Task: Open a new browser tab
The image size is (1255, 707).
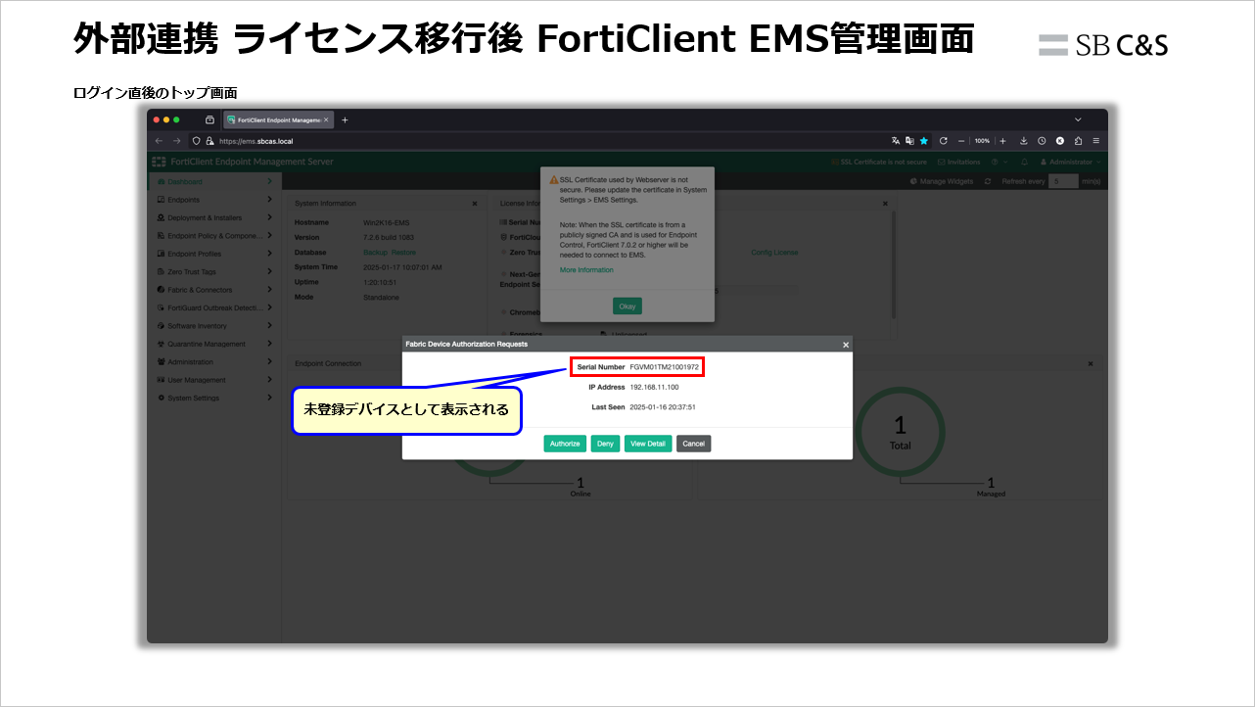Action: [345, 119]
